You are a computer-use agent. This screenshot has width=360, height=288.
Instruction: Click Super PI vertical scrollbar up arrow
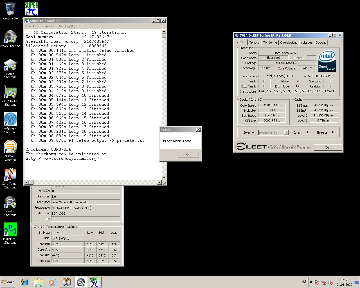(164, 31)
